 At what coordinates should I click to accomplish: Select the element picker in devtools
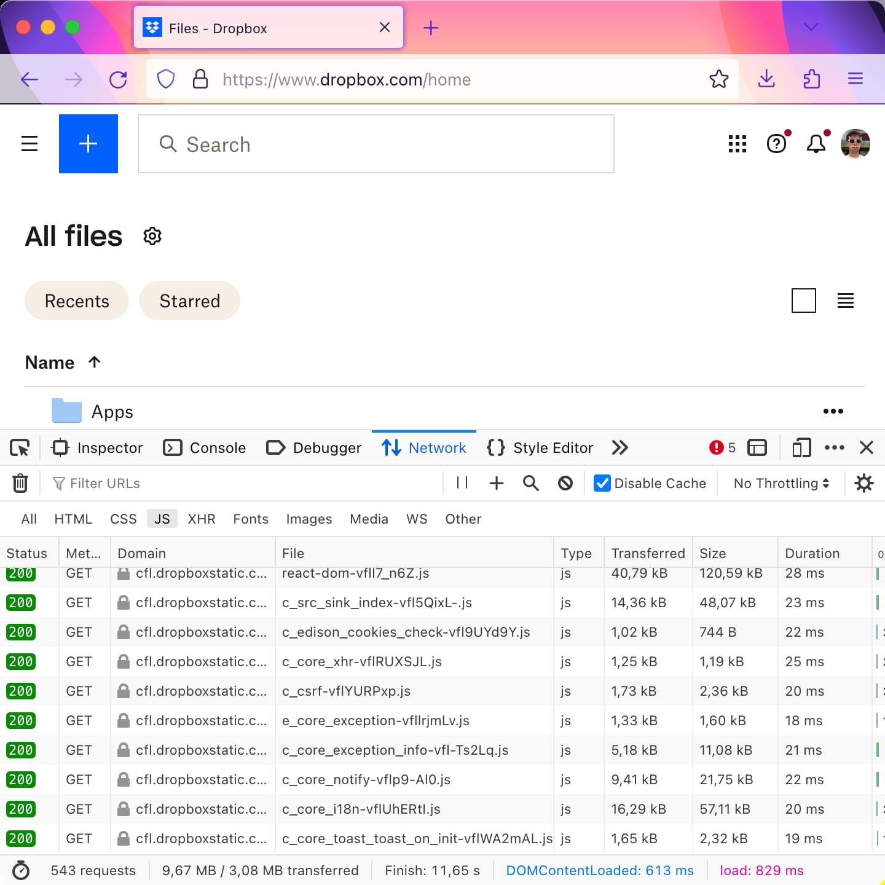point(19,447)
